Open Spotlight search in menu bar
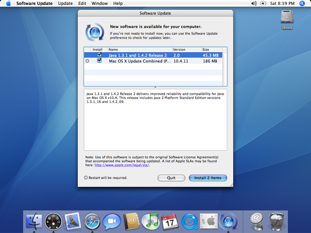 [302, 4]
